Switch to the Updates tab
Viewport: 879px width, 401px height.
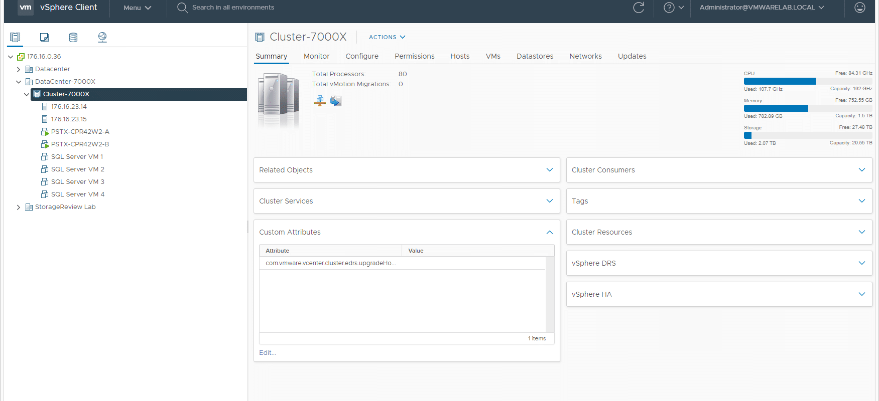[x=632, y=56]
